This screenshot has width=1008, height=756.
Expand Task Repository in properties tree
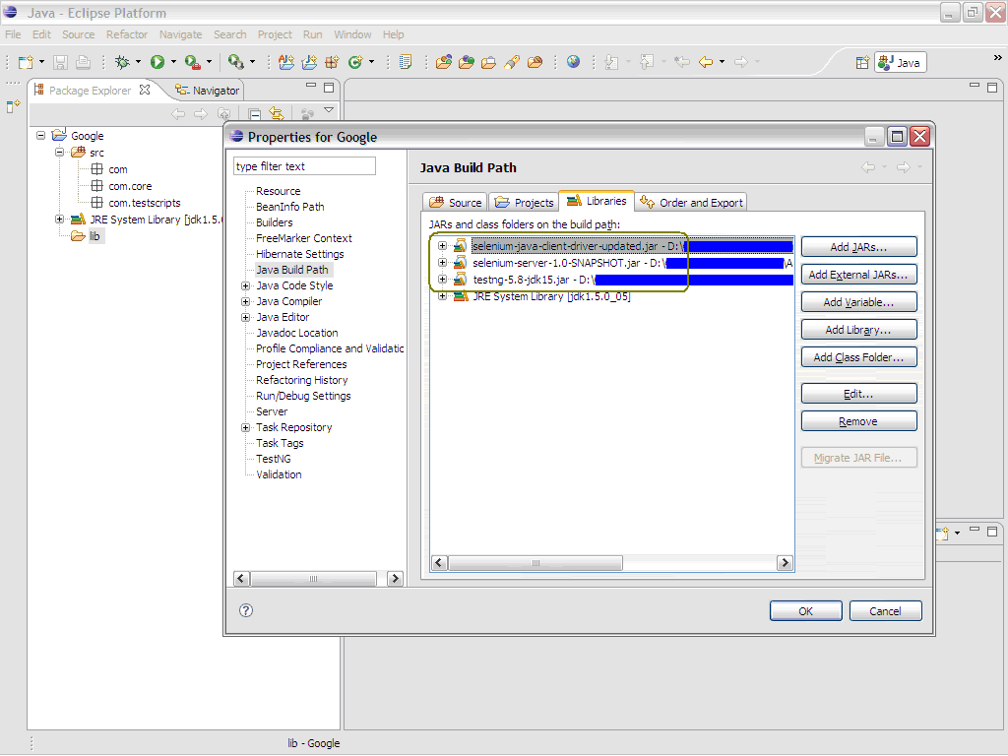tap(245, 427)
